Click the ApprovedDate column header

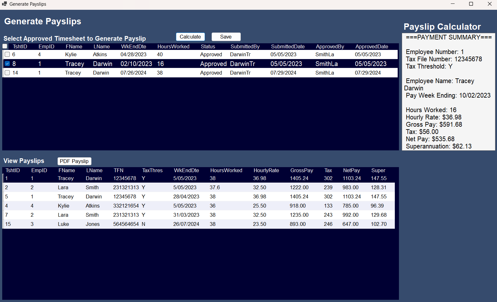click(x=371, y=47)
